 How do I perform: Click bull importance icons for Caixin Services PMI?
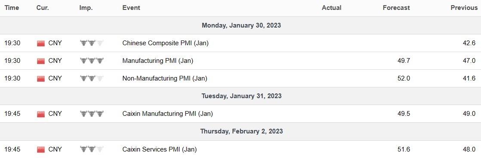click(92, 149)
